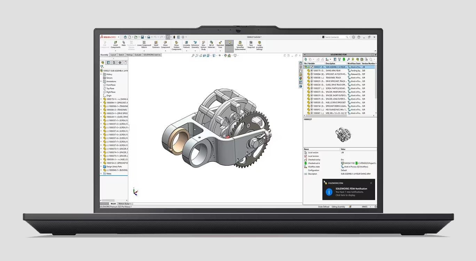
Task: Expand the Insert Components dropdown arrow
Action: pyautogui.click(x=116, y=51)
